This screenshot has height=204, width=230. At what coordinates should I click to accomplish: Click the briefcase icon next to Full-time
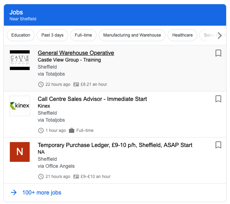tap(72, 130)
